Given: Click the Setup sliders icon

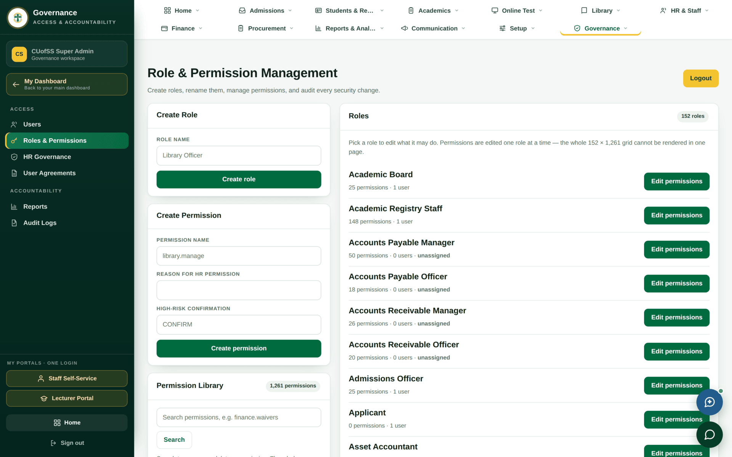Looking at the screenshot, I should [502, 29].
